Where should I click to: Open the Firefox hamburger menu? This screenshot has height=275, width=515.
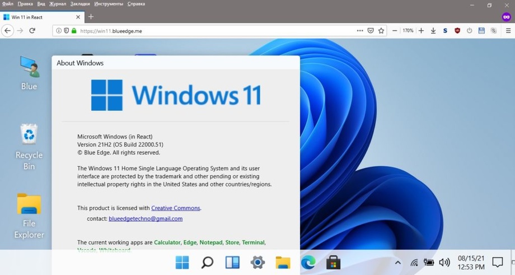click(x=508, y=31)
